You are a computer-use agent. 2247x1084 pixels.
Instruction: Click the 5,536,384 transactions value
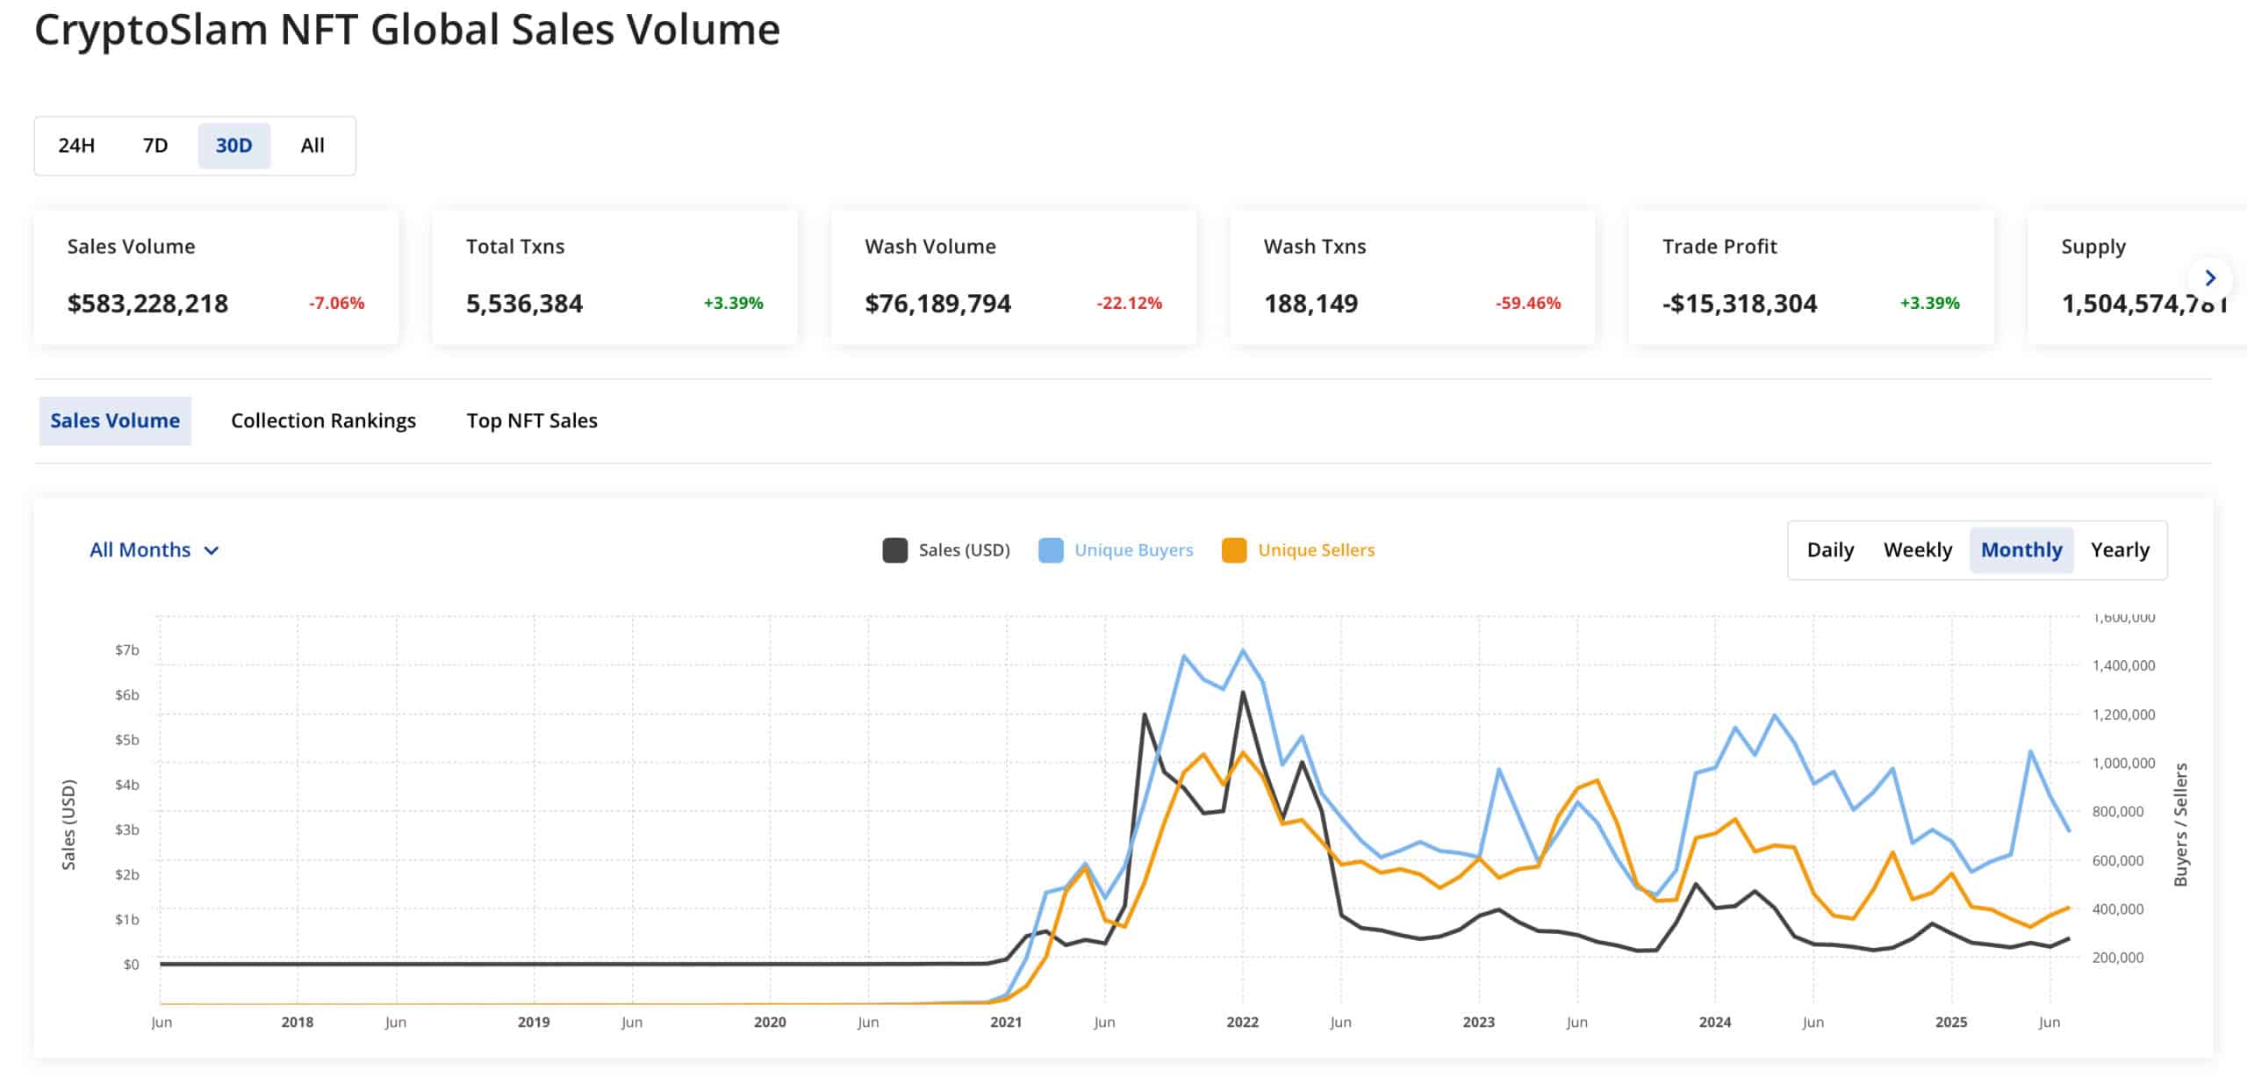click(524, 304)
